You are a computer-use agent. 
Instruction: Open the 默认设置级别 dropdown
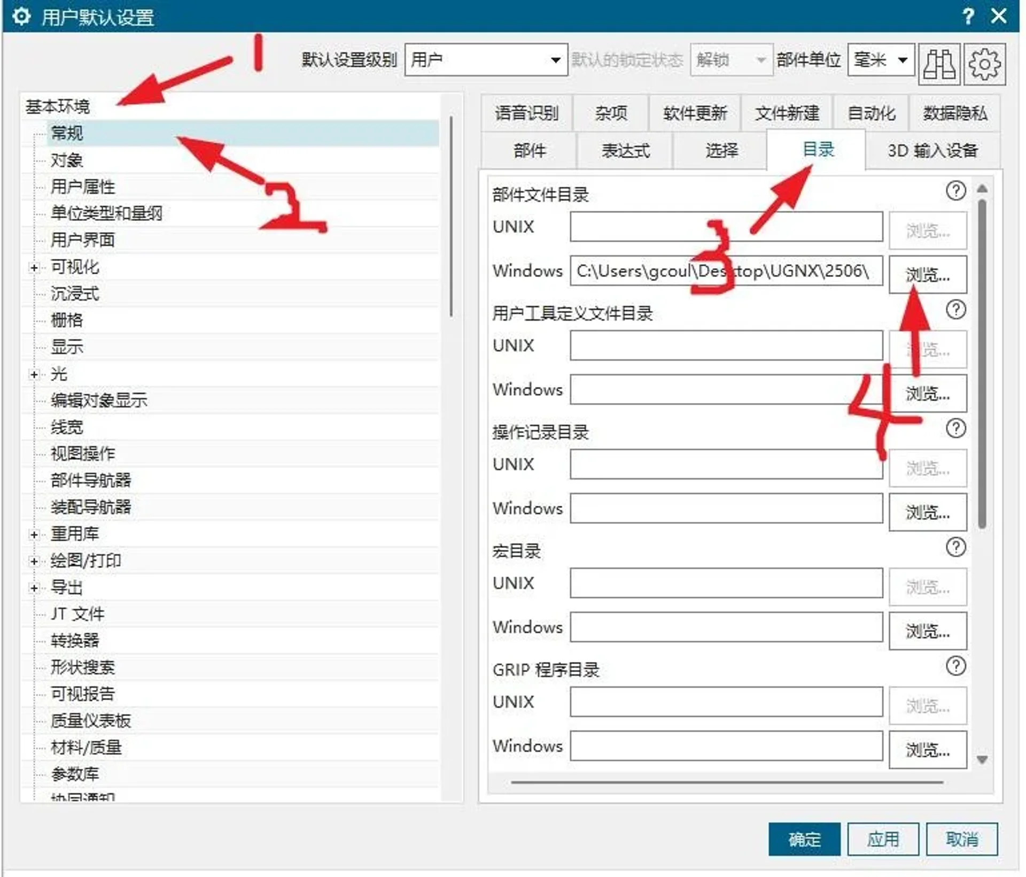tap(557, 60)
